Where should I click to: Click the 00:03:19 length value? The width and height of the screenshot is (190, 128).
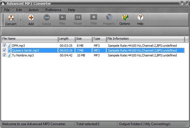(x=66, y=50)
